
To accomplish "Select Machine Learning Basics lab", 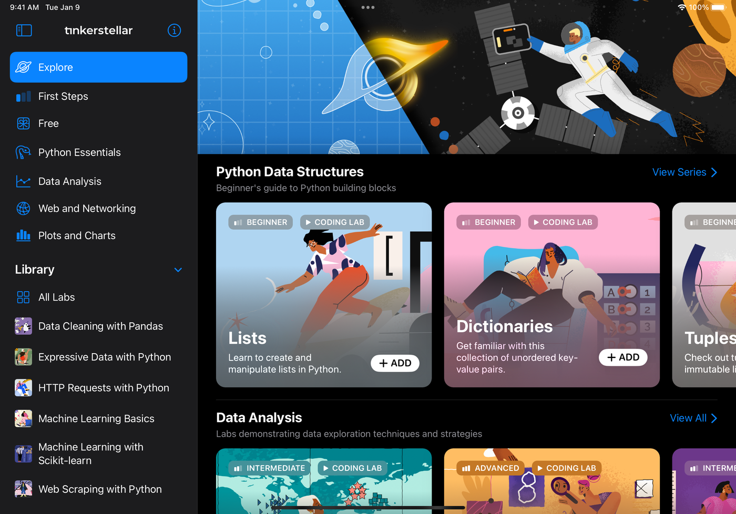I will 96,419.
